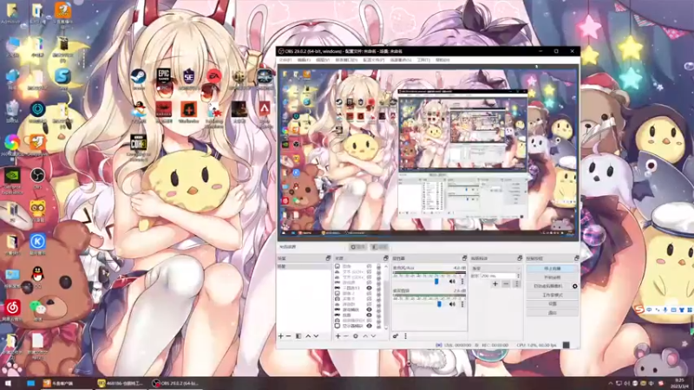Open the mixer panel three-dot menu at bottom
Screen dimensions: 694x390
tap(405, 336)
